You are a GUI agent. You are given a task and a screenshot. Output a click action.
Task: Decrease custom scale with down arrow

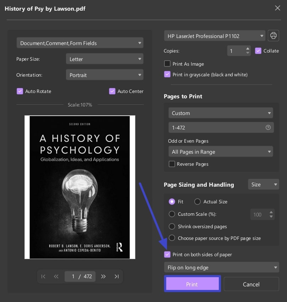pyautogui.click(x=271, y=216)
